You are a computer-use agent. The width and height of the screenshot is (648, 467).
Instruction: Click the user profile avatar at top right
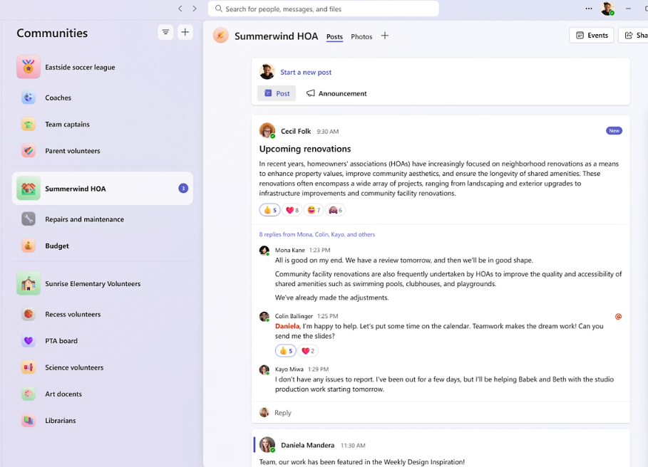click(607, 9)
